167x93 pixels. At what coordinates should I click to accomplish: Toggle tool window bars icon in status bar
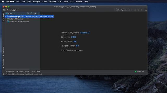(3, 74)
